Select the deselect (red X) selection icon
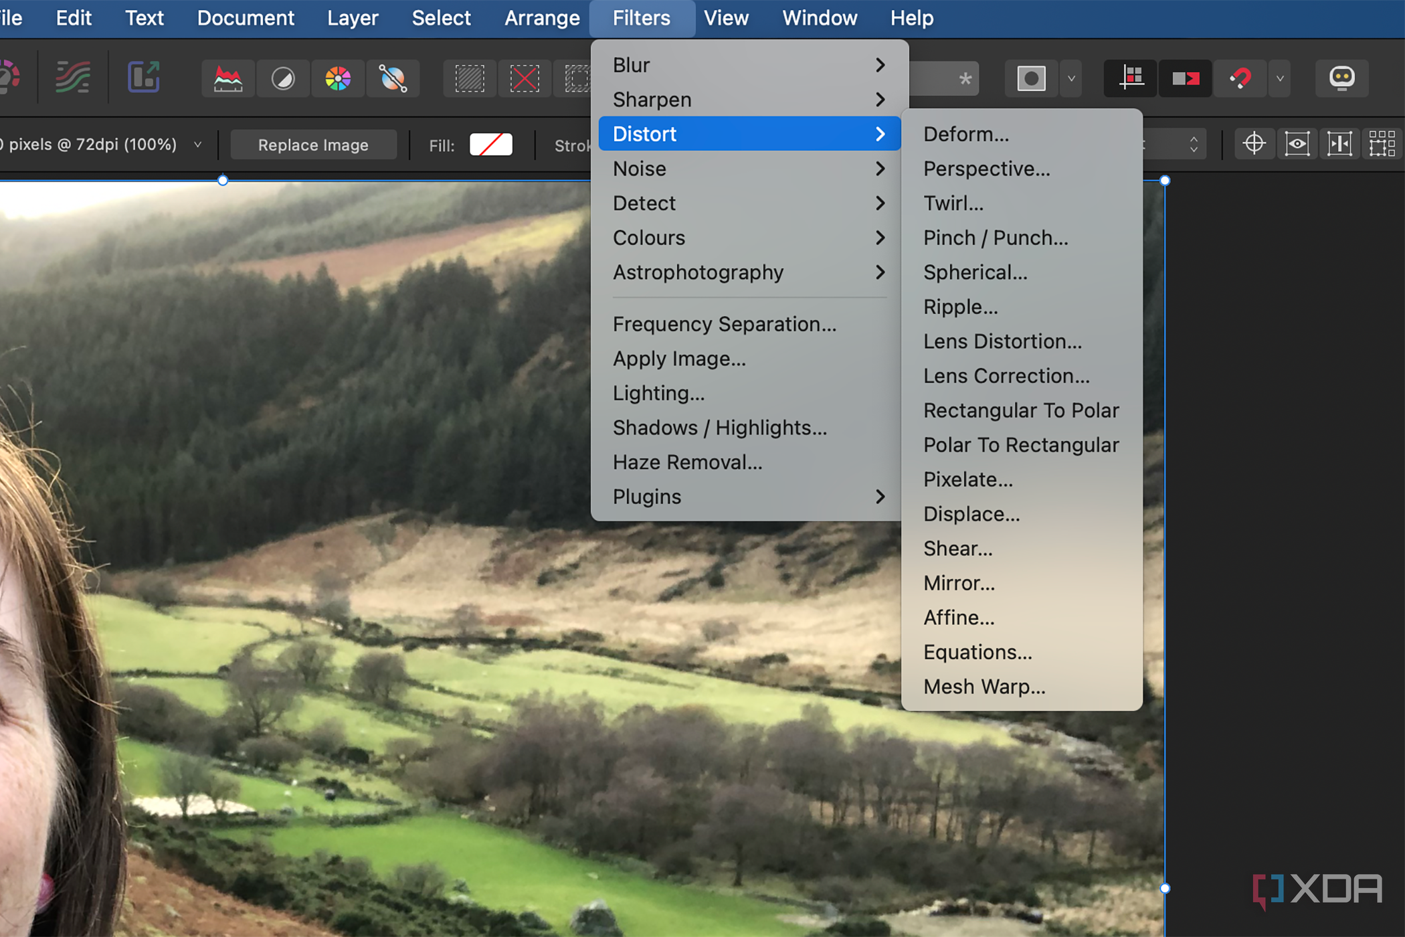 [525, 78]
